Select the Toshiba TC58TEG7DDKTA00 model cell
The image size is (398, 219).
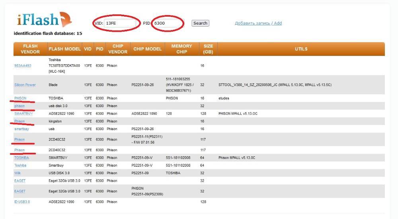tap(64, 66)
